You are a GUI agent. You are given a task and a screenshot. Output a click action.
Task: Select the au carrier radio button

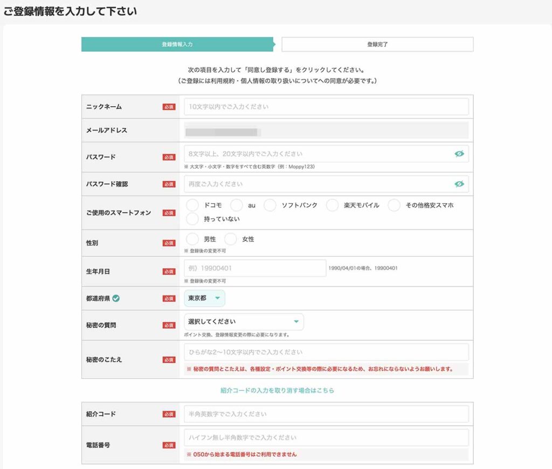[x=237, y=205]
